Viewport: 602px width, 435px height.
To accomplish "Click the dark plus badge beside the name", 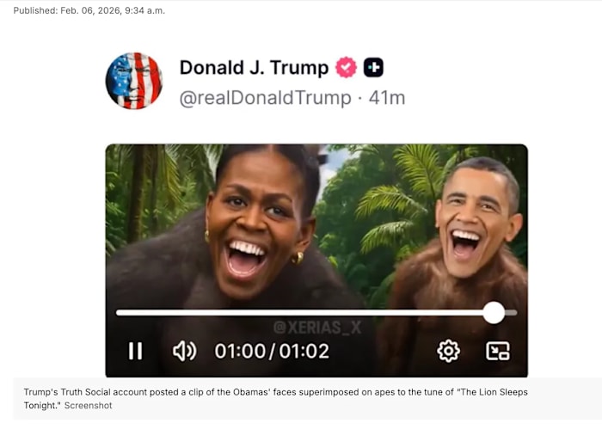I will (x=373, y=68).
